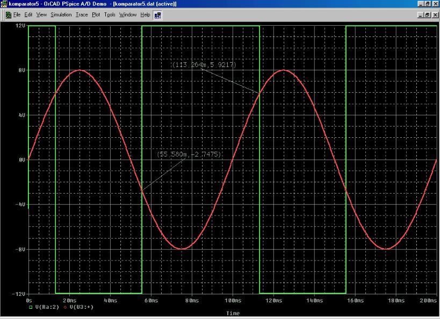This screenshot has height=319, width=440.
Task: Click the PSpice app icon in title bar
Action: 4,4
